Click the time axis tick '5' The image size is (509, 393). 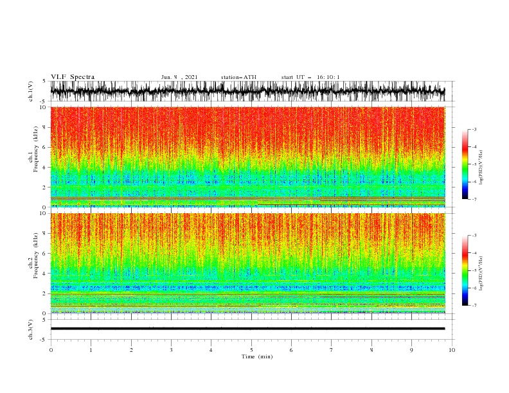pos(251,350)
